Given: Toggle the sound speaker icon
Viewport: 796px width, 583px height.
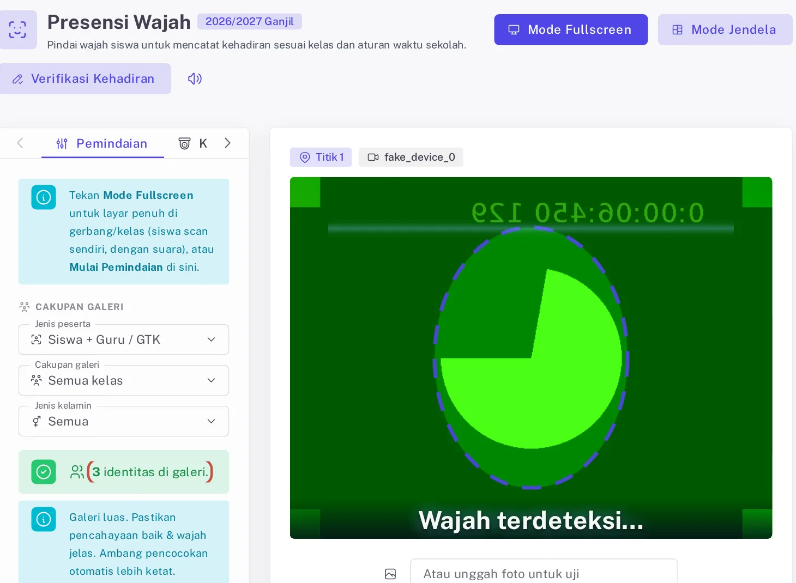Looking at the screenshot, I should (195, 79).
